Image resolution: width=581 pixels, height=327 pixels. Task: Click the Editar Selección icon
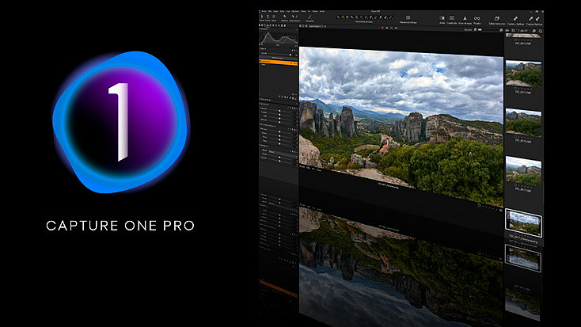[497, 18]
